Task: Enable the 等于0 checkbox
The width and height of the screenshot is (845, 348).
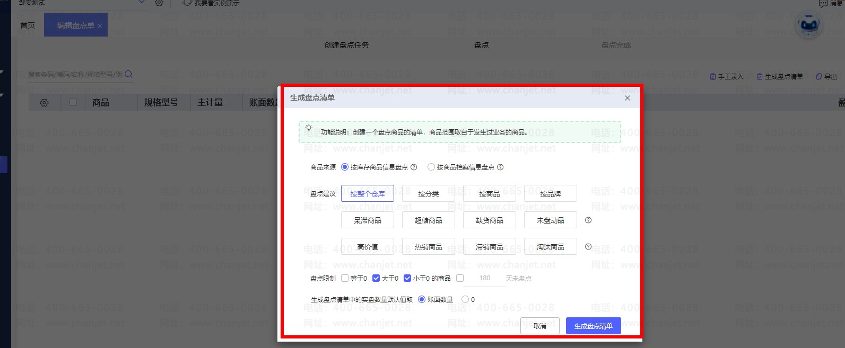Action: click(x=345, y=278)
